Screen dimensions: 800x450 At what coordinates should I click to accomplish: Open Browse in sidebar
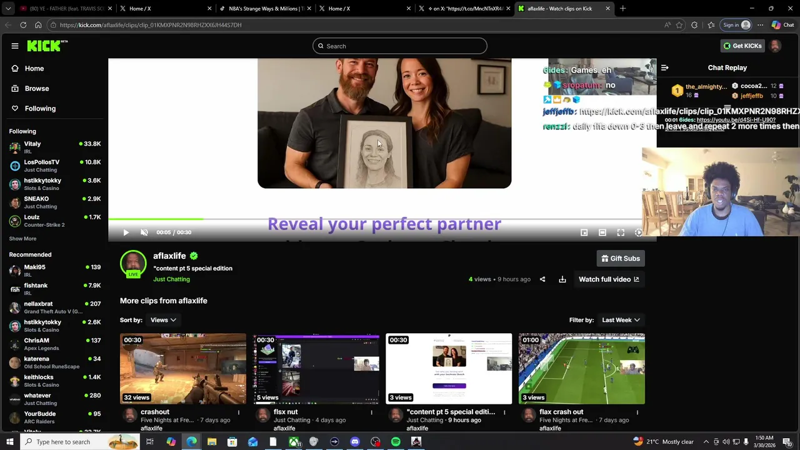(x=37, y=88)
